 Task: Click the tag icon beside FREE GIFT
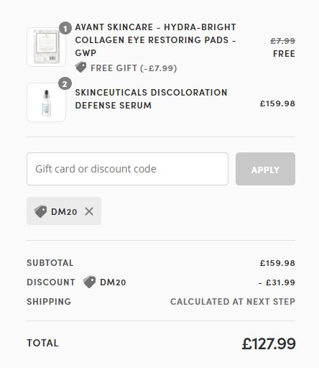click(x=81, y=67)
